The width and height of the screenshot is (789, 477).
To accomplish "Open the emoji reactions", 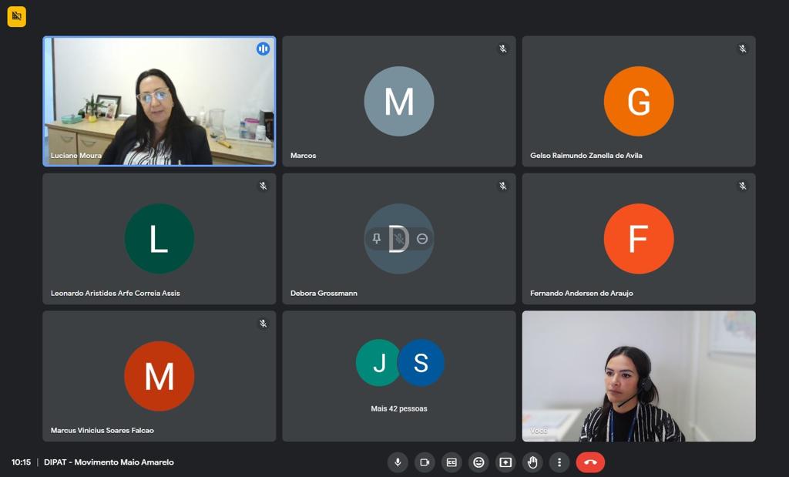I will coord(478,462).
